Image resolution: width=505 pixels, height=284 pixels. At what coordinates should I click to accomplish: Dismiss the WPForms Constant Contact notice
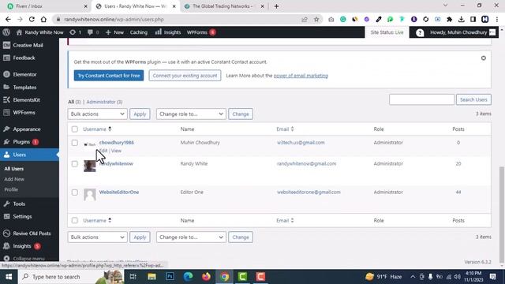tap(484, 58)
